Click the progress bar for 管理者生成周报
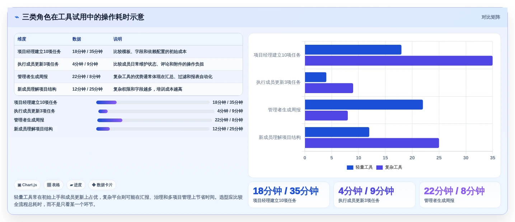The image size is (515, 222). (x=155, y=120)
